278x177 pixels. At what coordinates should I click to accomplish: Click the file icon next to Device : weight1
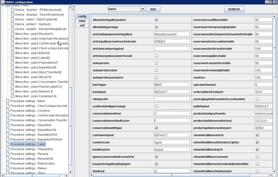tap(12, 29)
